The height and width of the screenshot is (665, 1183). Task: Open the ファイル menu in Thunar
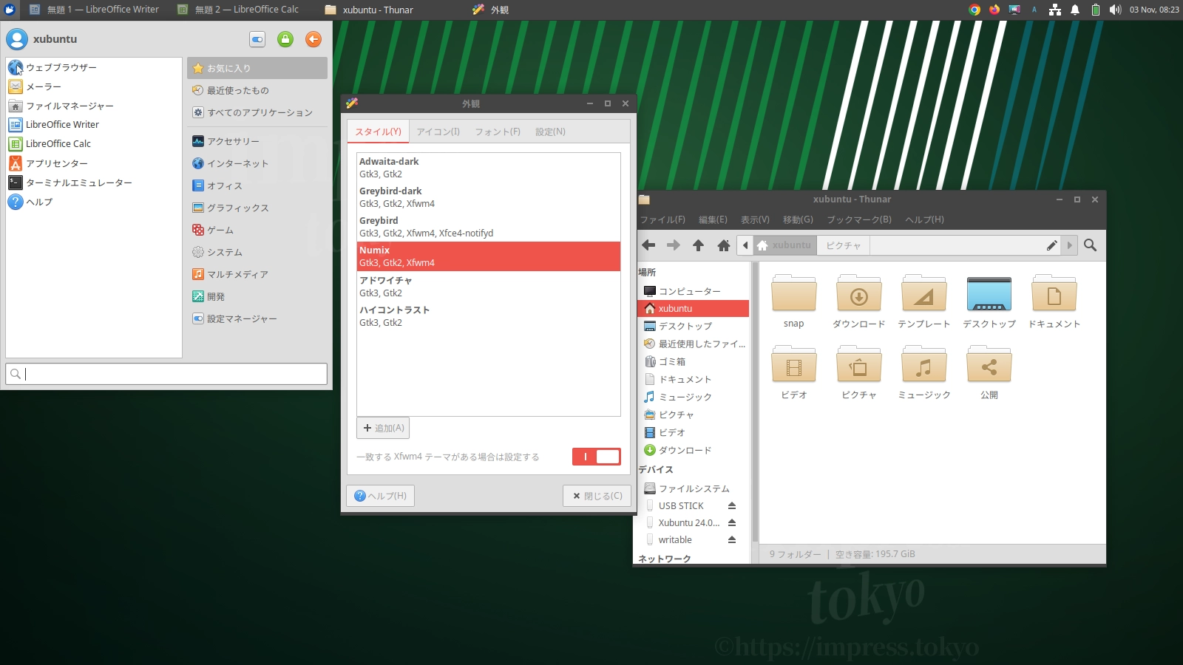[662, 219]
